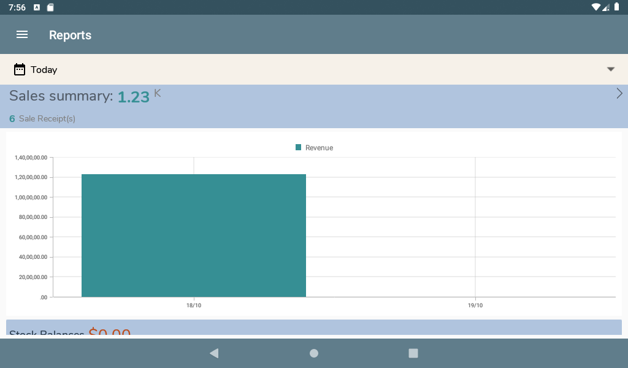
Task: Click the Today date filter label
Action: tap(44, 70)
